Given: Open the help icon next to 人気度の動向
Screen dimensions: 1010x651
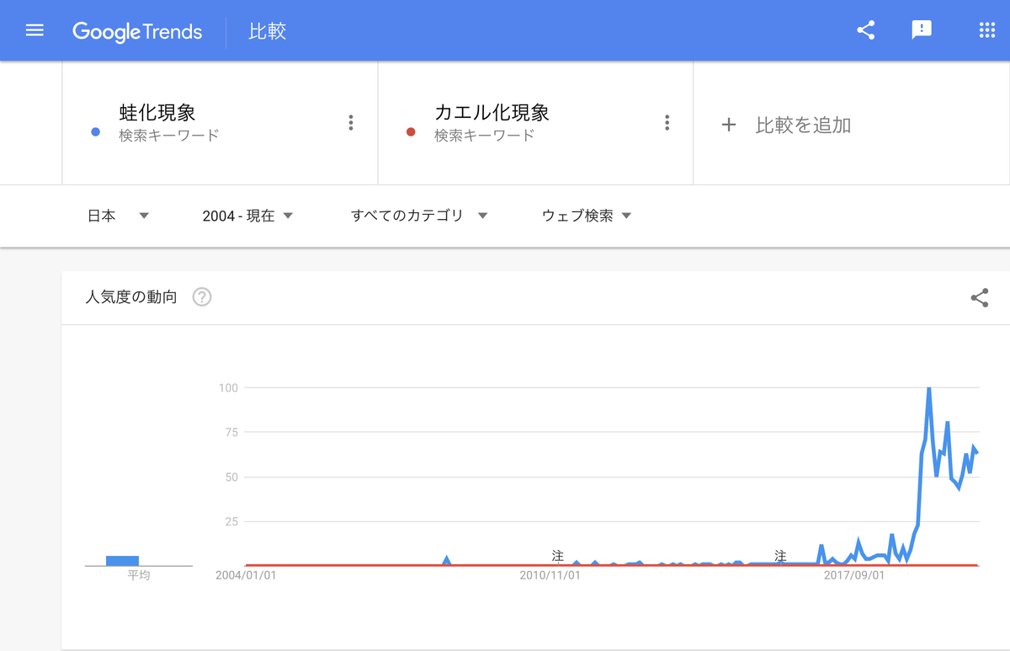Looking at the screenshot, I should (201, 297).
